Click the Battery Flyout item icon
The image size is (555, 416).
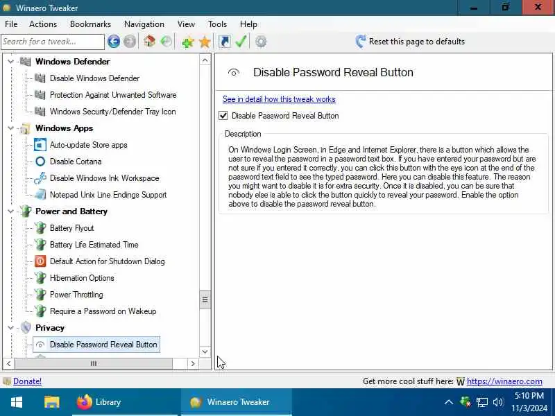(40, 228)
